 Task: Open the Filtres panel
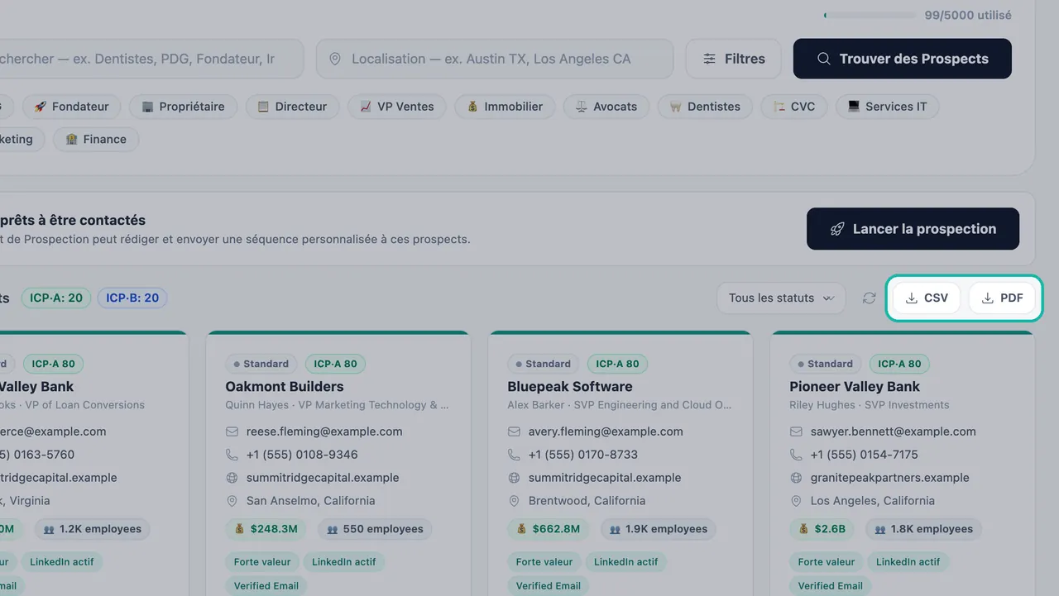(x=733, y=59)
